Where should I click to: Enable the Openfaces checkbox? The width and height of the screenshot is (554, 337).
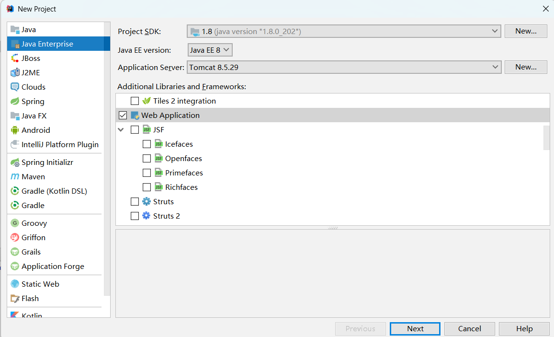coord(147,158)
